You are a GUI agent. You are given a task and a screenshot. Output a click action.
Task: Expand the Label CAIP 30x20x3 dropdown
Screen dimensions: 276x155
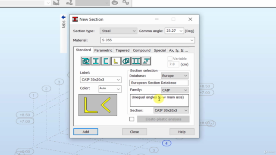(x=100, y=80)
